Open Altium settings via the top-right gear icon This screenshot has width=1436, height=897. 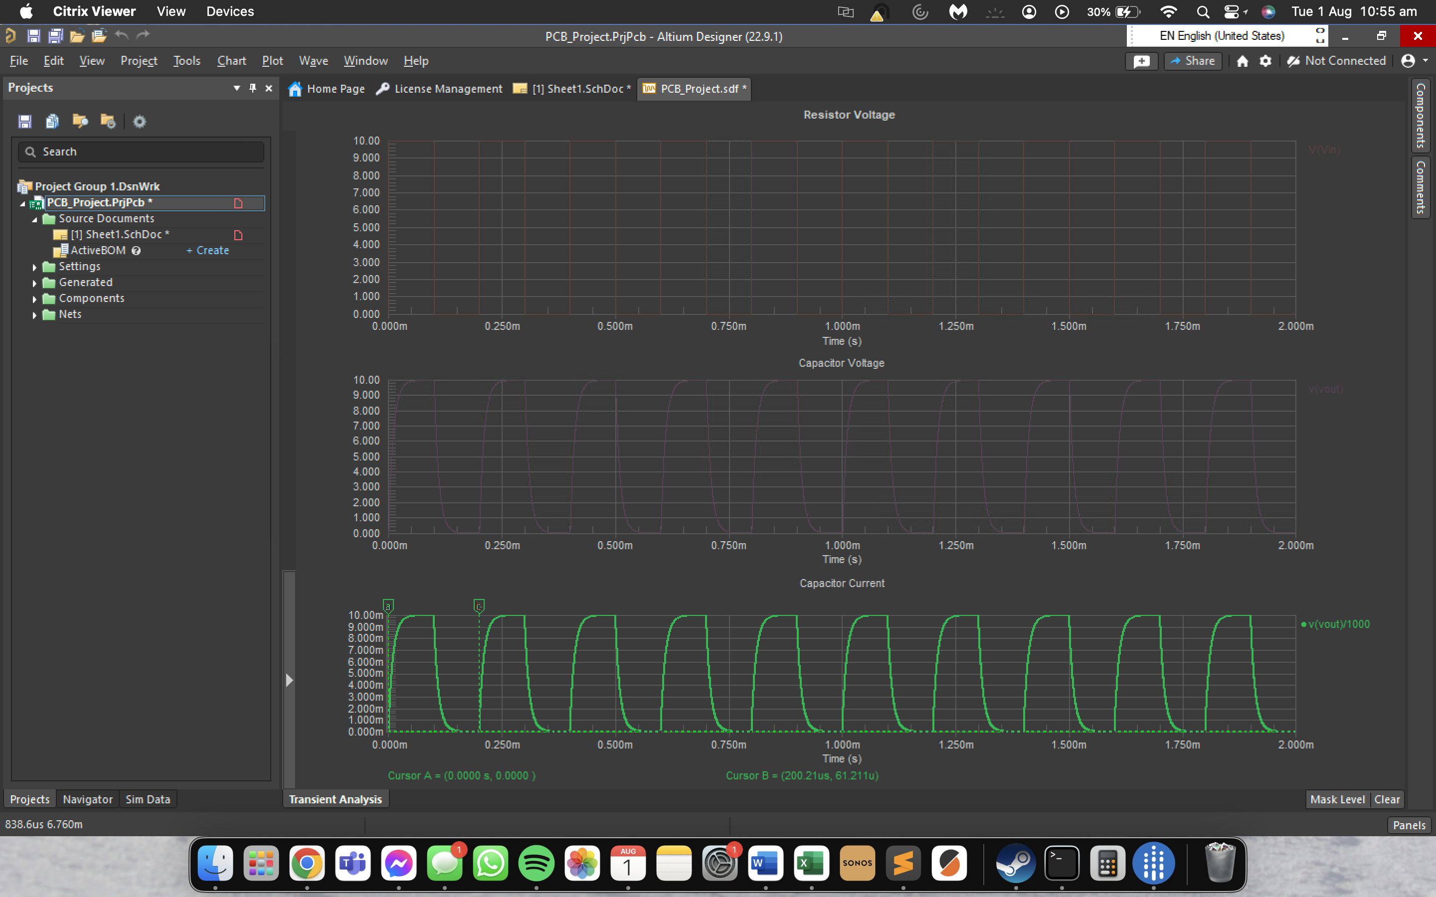[x=1265, y=60]
